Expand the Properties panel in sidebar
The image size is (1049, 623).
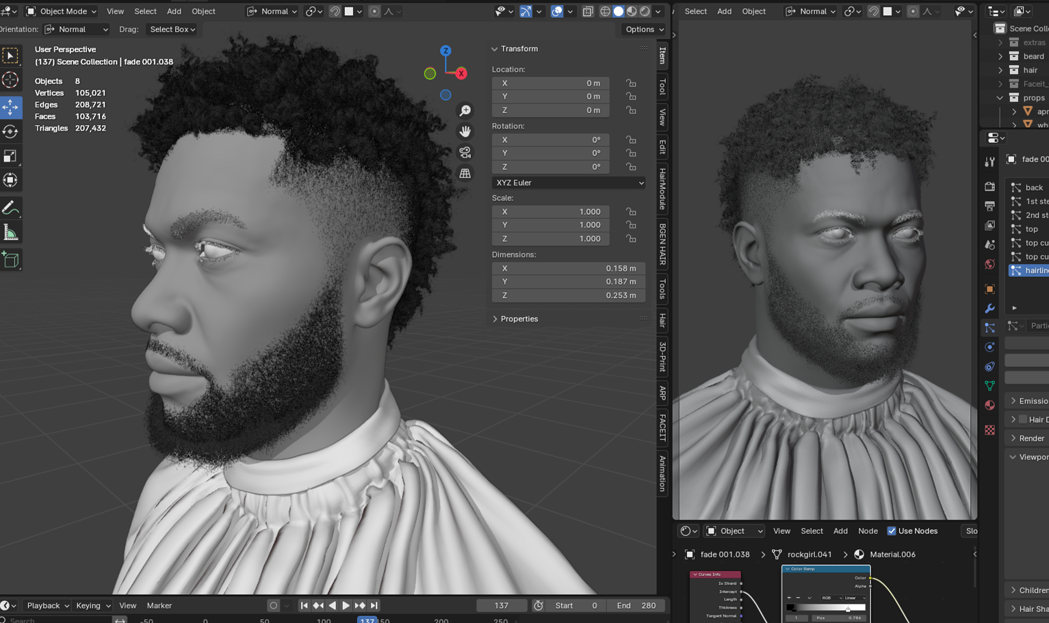pyautogui.click(x=495, y=319)
